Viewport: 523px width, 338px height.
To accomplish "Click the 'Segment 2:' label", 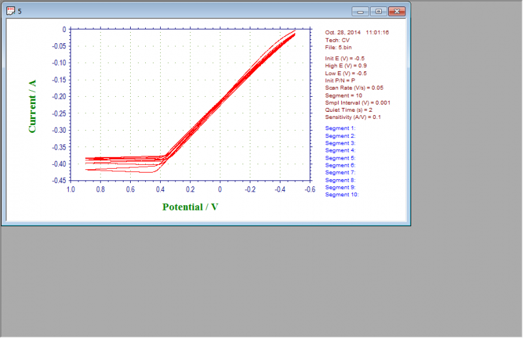I will click(x=341, y=136).
